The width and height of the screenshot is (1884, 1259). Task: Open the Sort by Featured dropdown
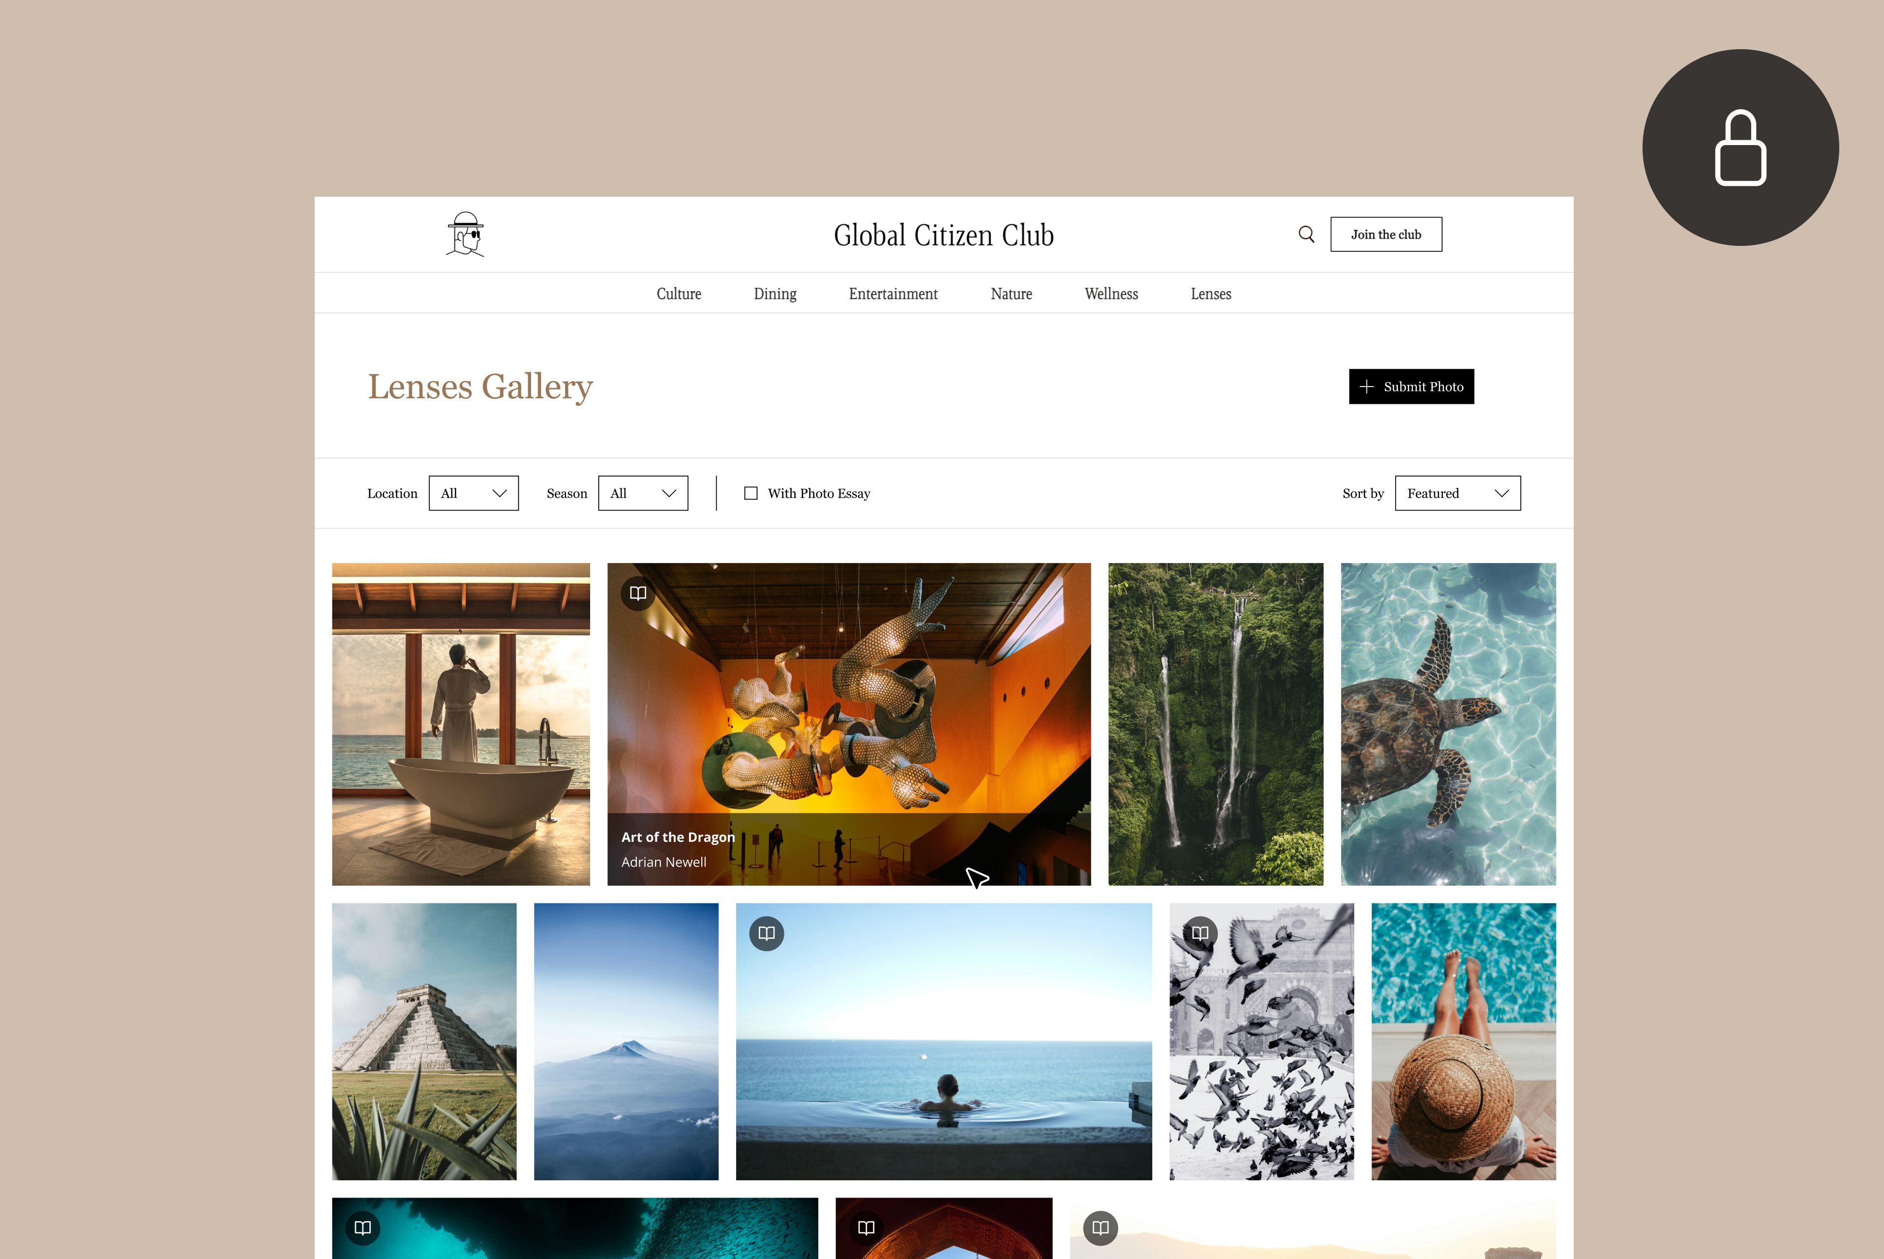click(1458, 493)
